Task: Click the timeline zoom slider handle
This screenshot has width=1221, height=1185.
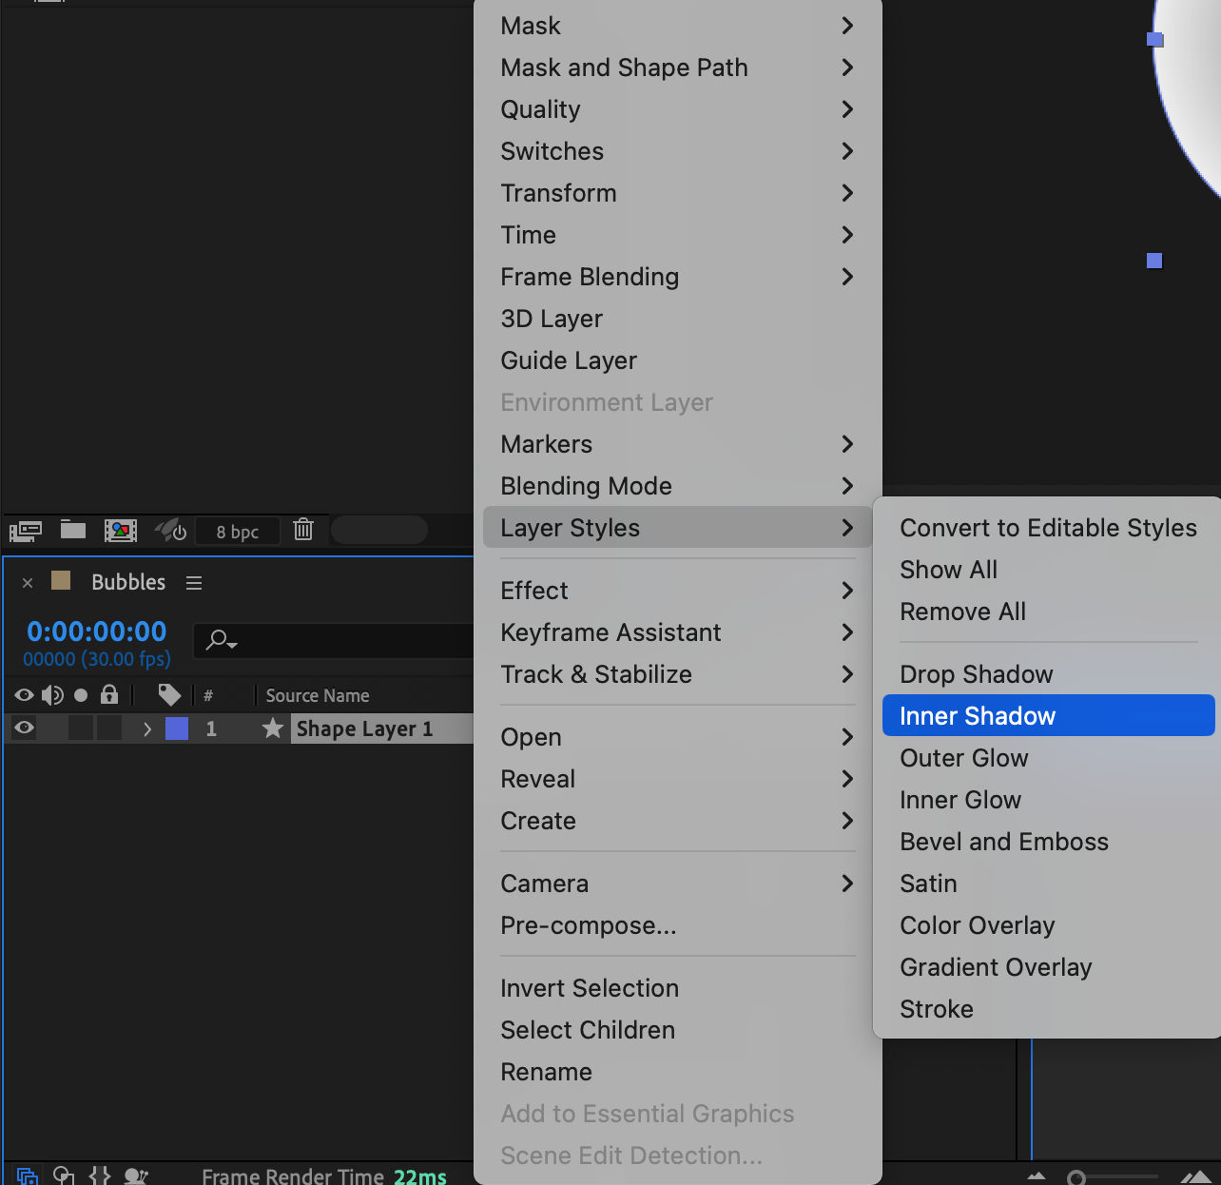Action: (x=1076, y=1178)
